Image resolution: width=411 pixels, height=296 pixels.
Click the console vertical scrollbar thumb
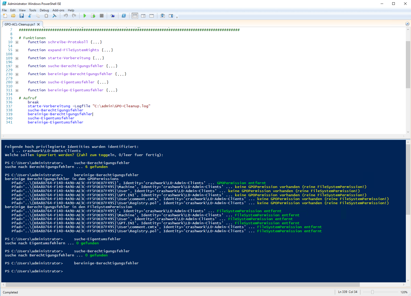(x=408, y=180)
